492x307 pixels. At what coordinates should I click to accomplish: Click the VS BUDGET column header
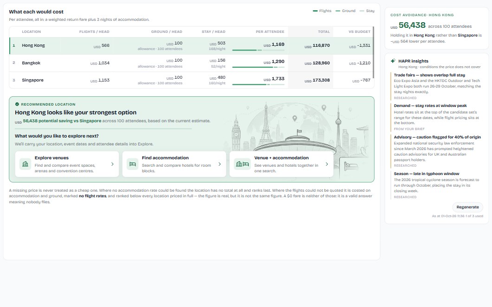(x=359, y=31)
